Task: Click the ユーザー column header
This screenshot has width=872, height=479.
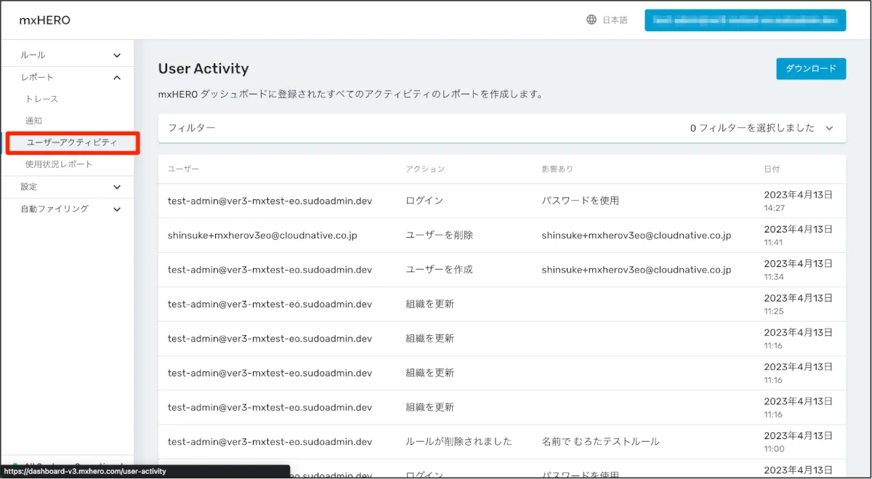Action: coord(183,169)
